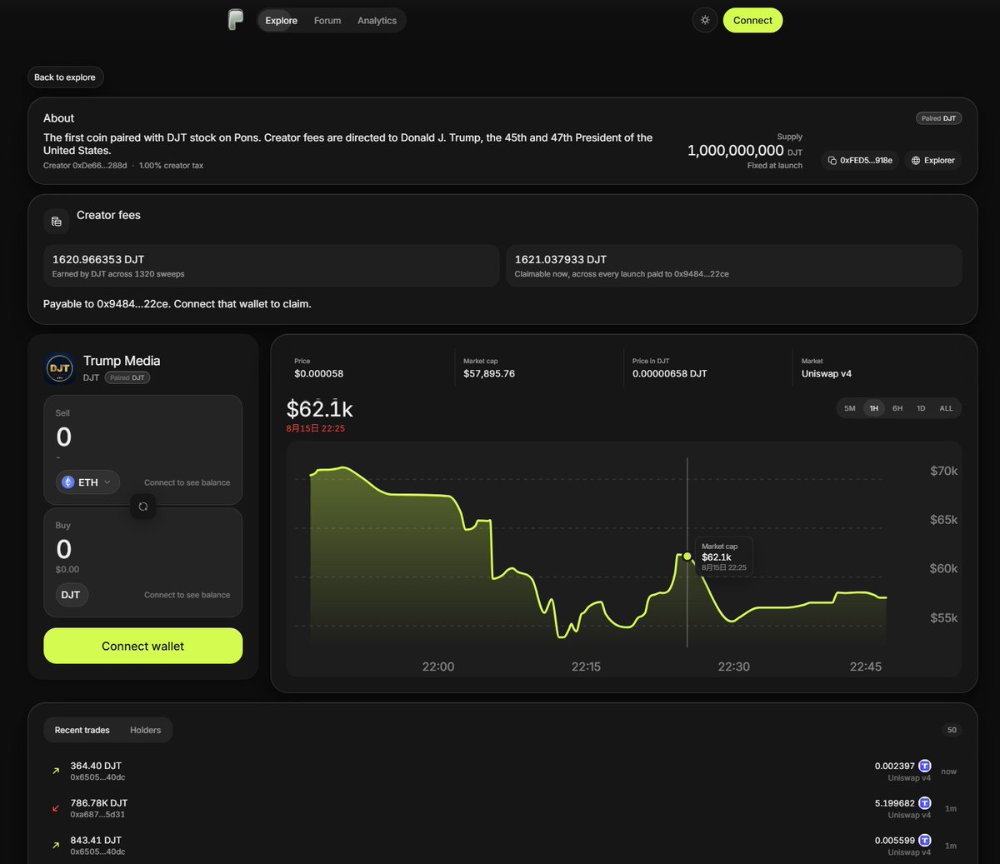Image resolution: width=1000 pixels, height=864 pixels.
Task: Click the DJT Trump Media logo
Action: [60, 368]
